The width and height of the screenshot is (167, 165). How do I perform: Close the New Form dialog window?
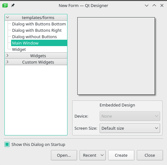click(162, 5)
